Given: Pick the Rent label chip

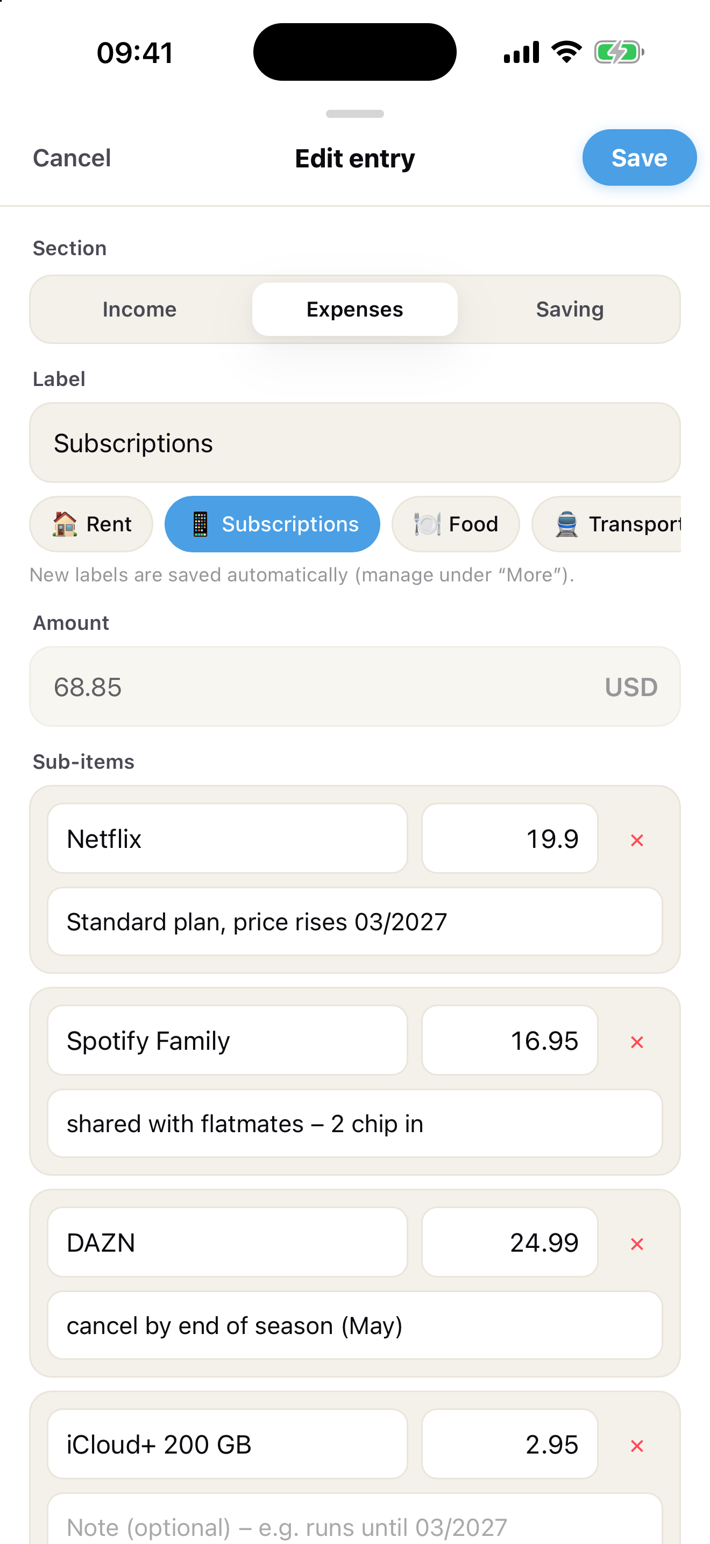Looking at the screenshot, I should pos(91,524).
